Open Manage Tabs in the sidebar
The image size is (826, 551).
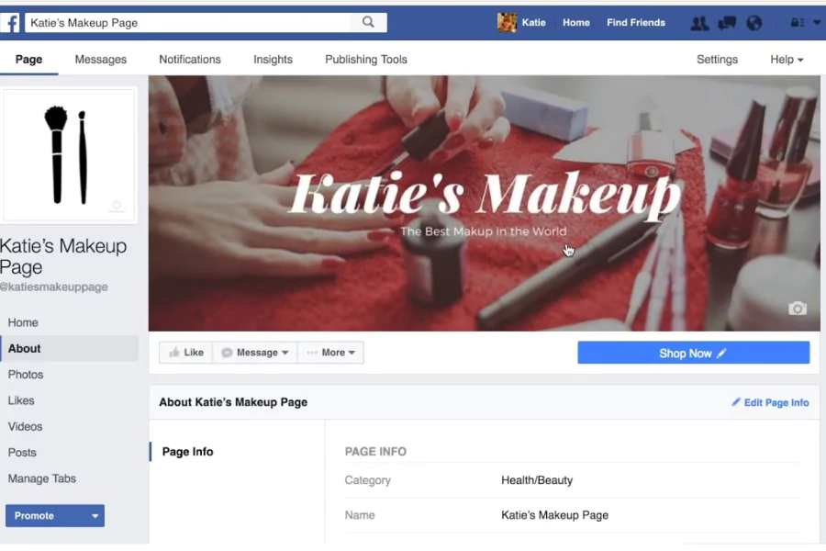coord(41,478)
